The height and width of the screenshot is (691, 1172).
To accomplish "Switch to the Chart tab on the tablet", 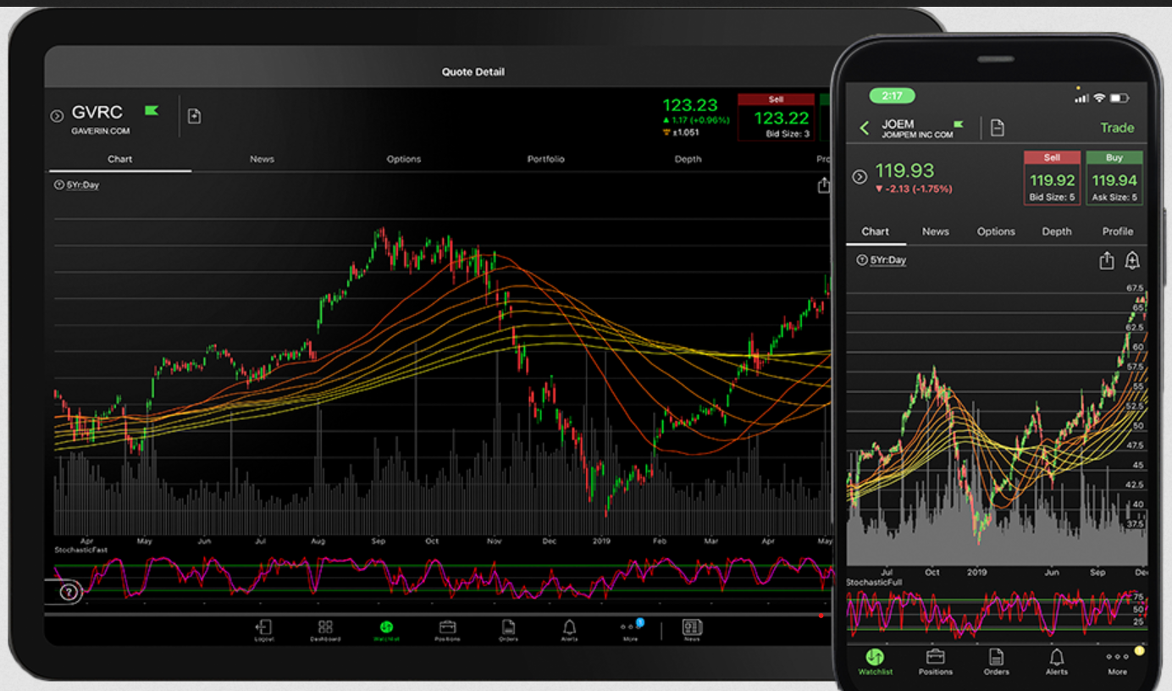I will (119, 159).
